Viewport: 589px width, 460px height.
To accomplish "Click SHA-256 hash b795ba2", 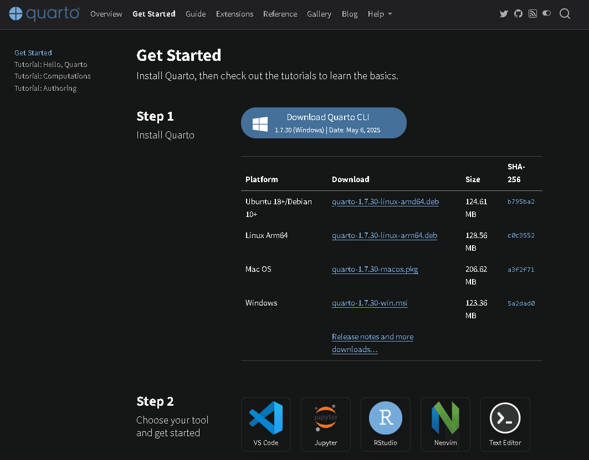I will 521,201.
